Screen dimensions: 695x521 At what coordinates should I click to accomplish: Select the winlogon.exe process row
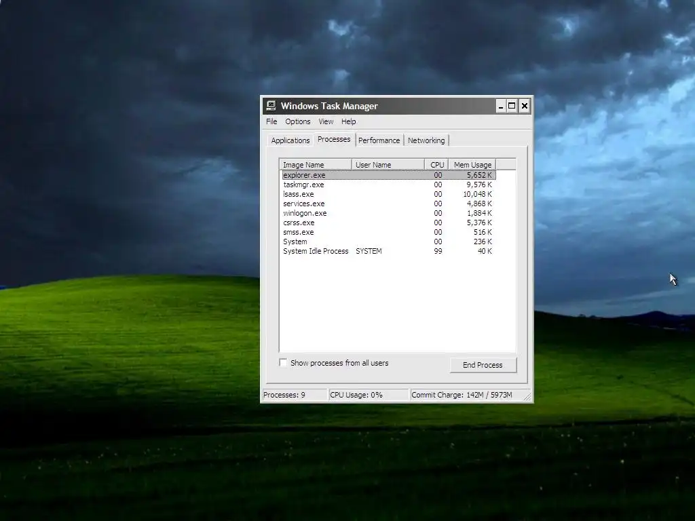[x=388, y=213]
